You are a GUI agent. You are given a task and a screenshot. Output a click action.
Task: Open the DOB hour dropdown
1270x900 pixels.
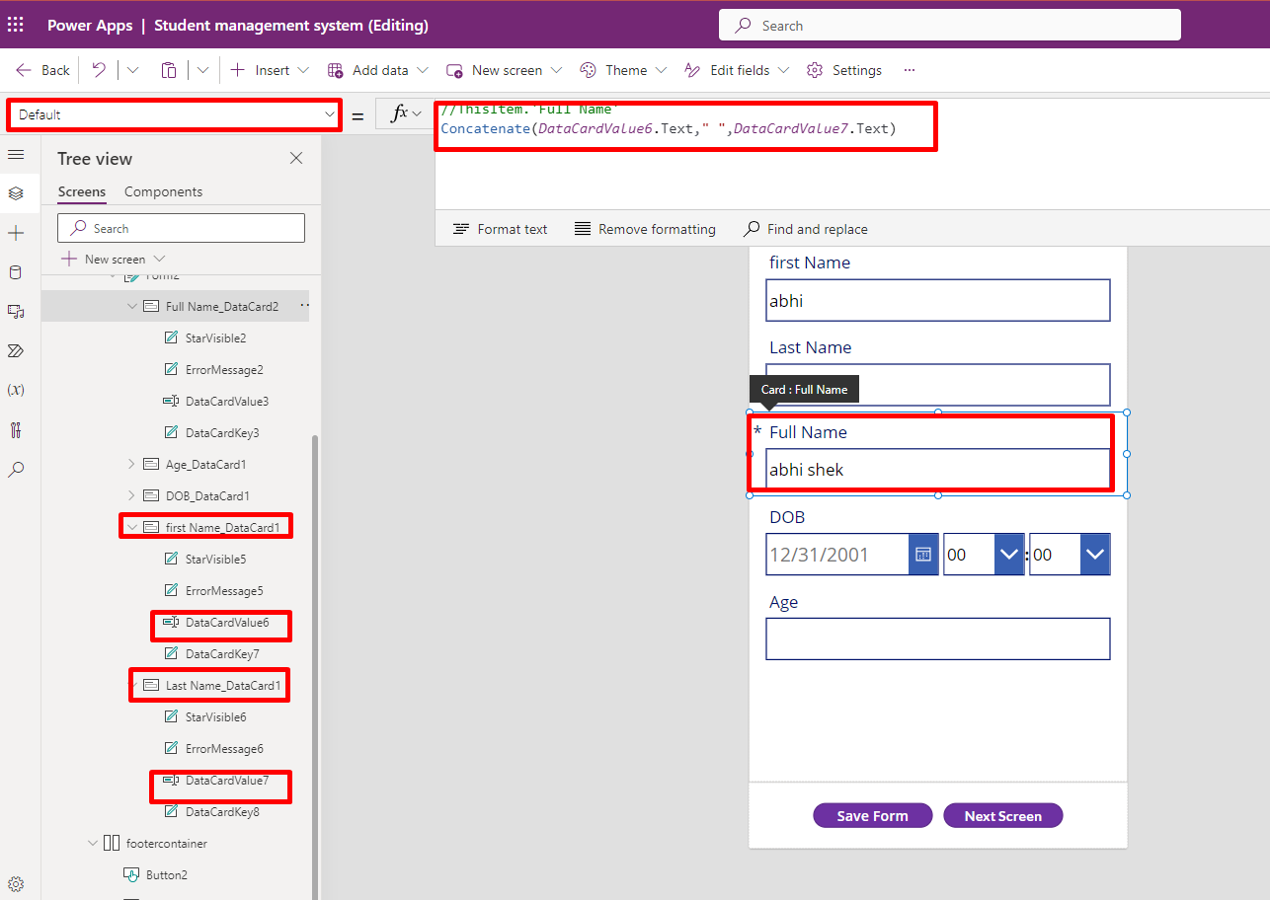pyautogui.click(x=1007, y=555)
